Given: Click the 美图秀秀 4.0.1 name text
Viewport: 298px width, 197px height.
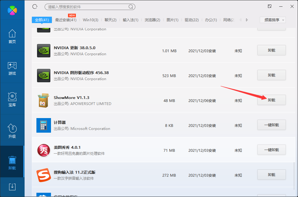Looking at the screenshot, I should point(67,147).
